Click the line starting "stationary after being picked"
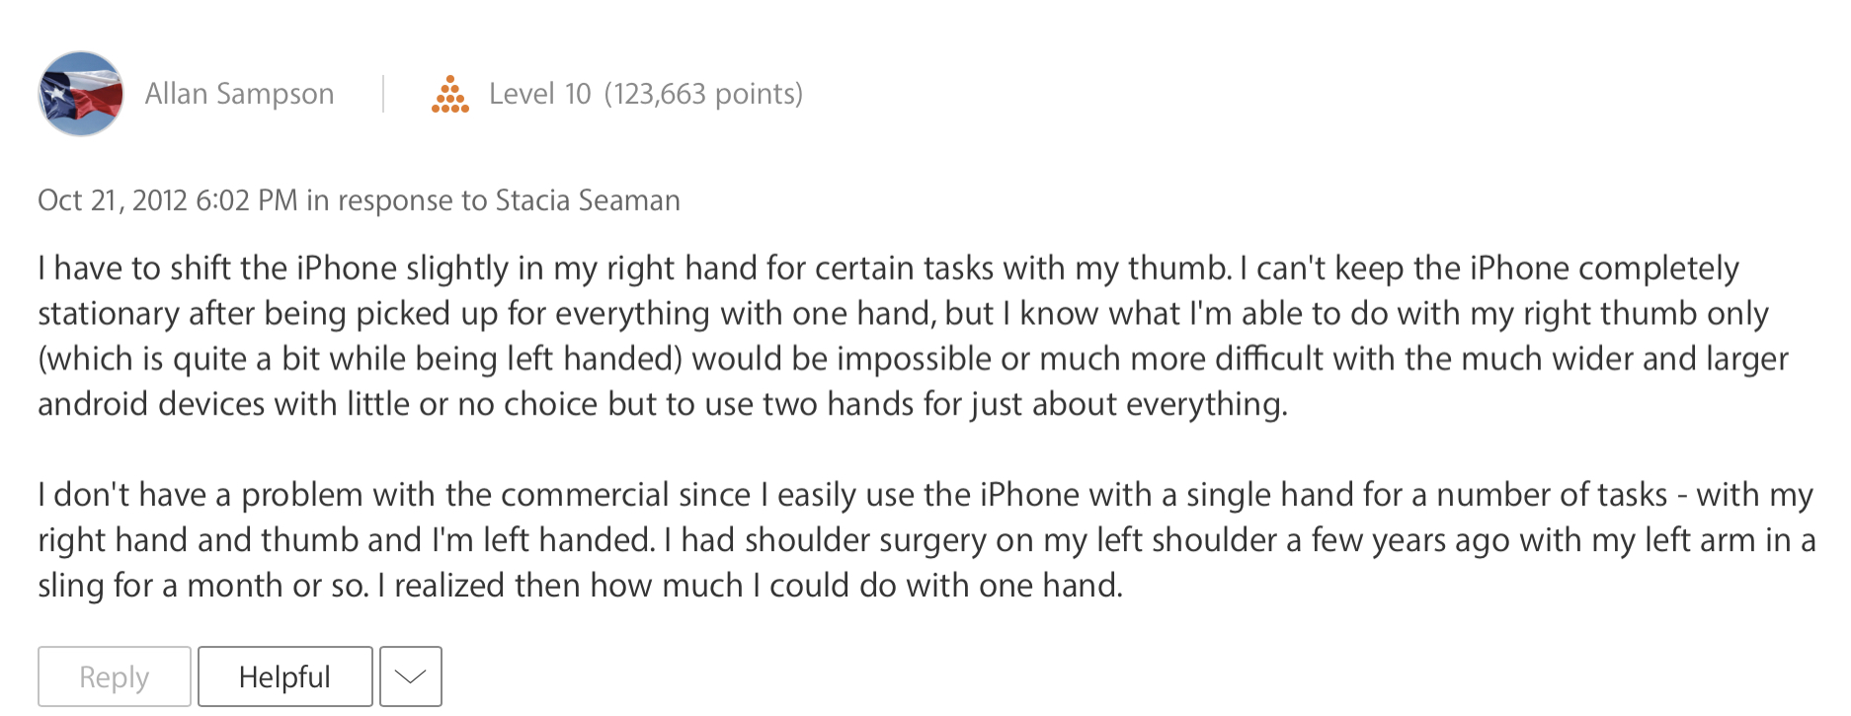 click(902, 314)
